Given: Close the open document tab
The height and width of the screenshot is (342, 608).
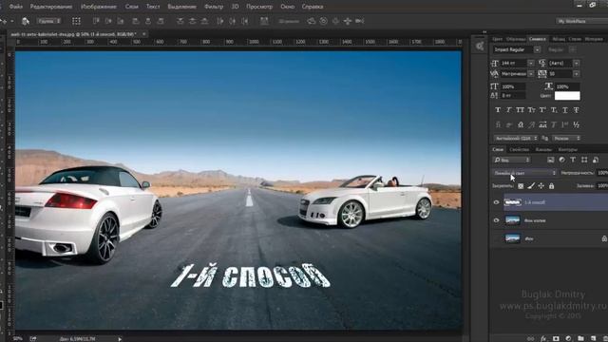Looking at the screenshot, I should tap(143, 34).
